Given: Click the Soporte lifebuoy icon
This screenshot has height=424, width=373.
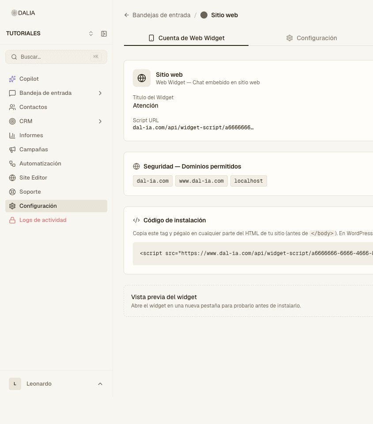Looking at the screenshot, I should coord(12,192).
